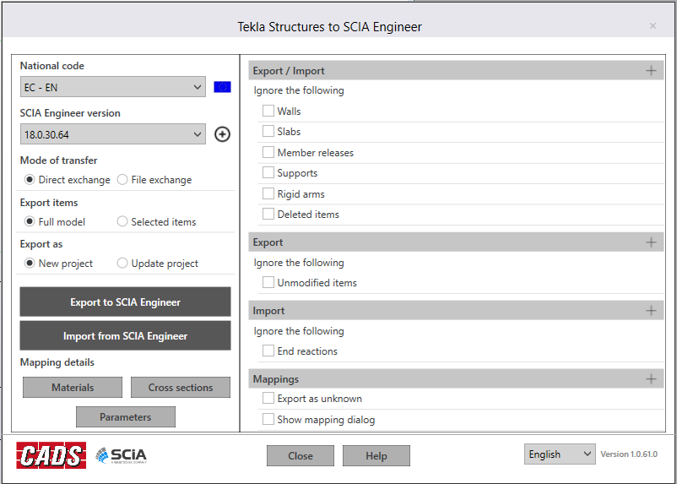Toggle the Mappings section plus expander
Viewport: 677px width, 484px height.
pos(651,379)
